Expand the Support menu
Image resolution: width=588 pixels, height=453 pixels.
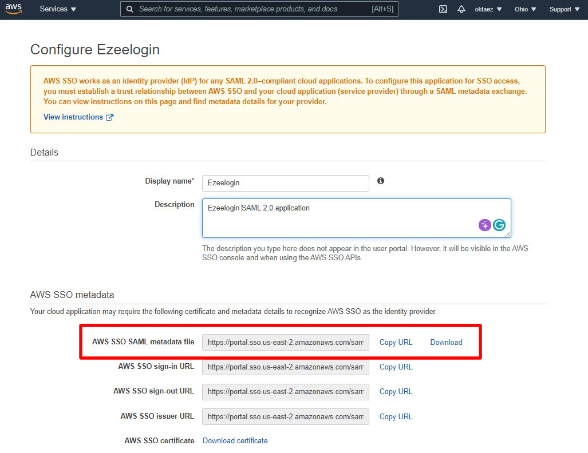pos(564,9)
